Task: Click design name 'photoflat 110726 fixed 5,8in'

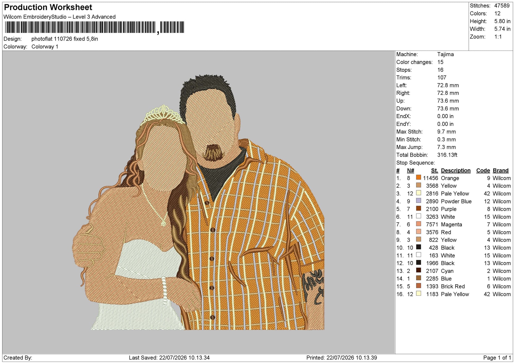Action: click(x=65, y=39)
